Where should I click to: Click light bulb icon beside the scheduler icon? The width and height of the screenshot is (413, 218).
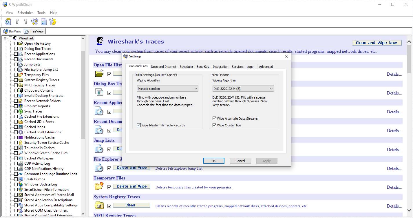point(17,22)
